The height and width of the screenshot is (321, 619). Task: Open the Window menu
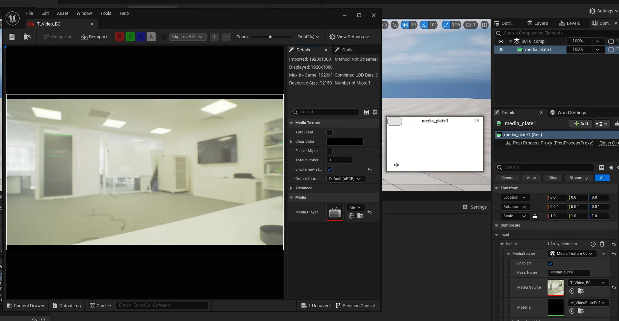coord(84,13)
